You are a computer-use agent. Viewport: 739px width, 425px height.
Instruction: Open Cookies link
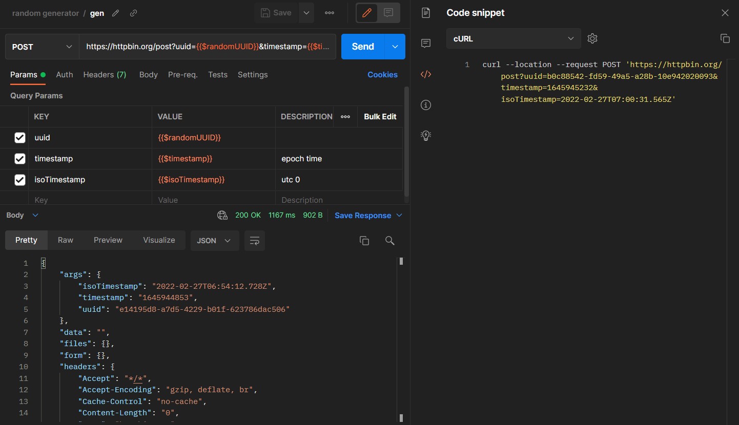[x=382, y=75]
